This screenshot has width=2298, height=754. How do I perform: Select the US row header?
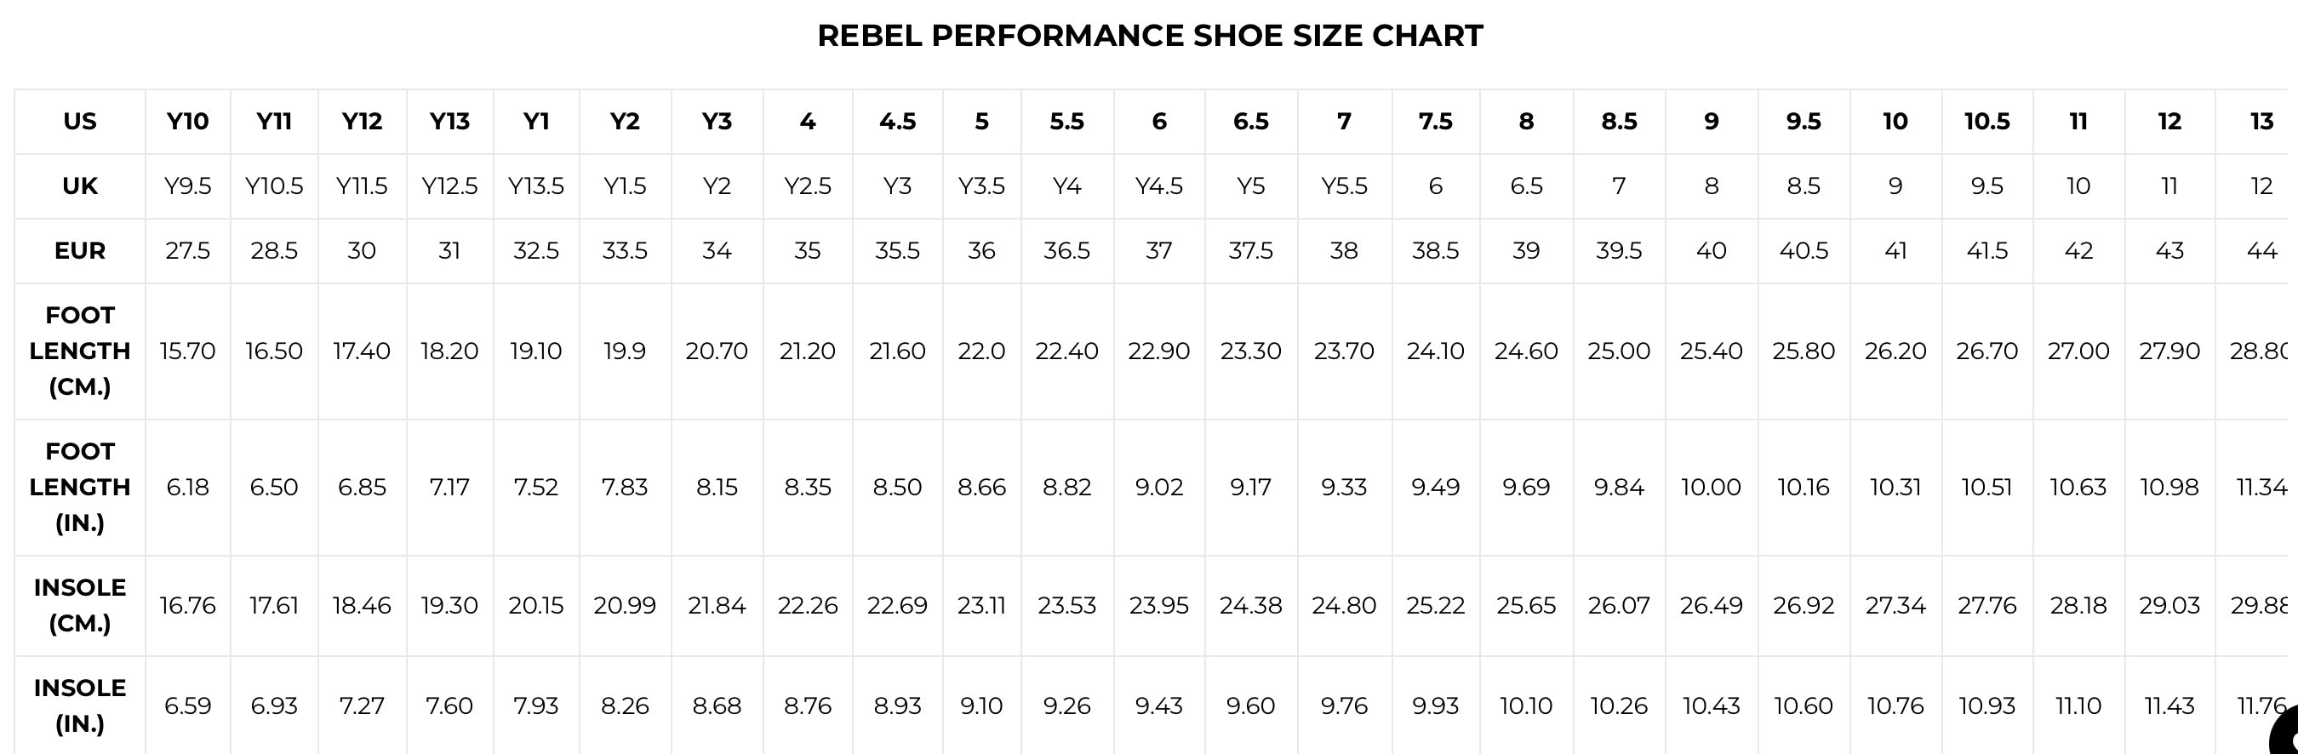pos(79,122)
